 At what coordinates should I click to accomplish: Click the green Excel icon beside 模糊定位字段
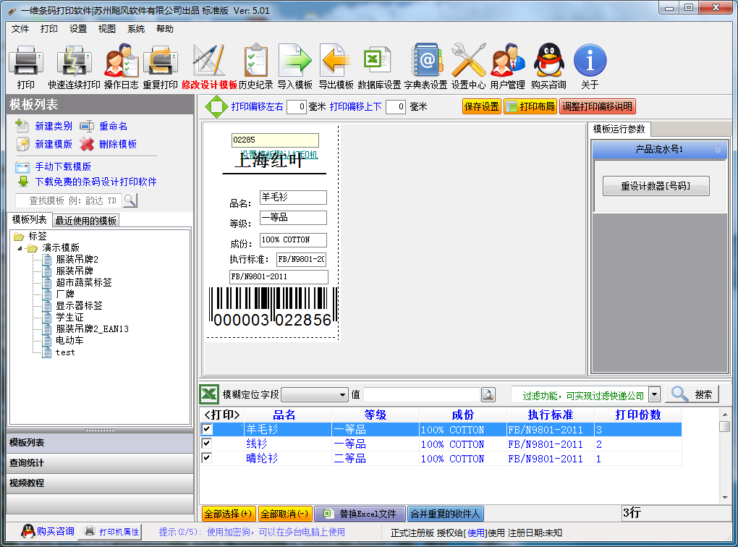pyautogui.click(x=209, y=394)
